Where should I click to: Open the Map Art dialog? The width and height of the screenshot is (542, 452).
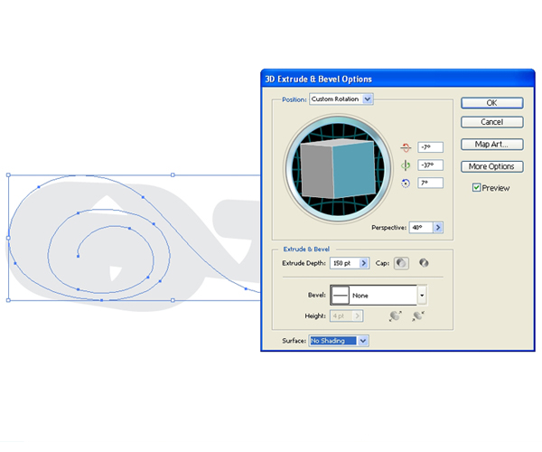pyautogui.click(x=492, y=145)
